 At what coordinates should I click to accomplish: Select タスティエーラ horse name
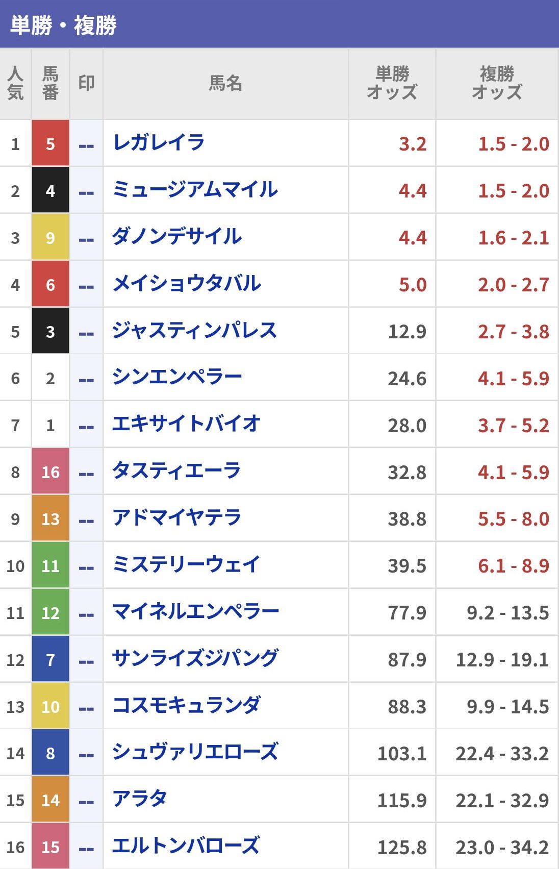click(x=176, y=471)
